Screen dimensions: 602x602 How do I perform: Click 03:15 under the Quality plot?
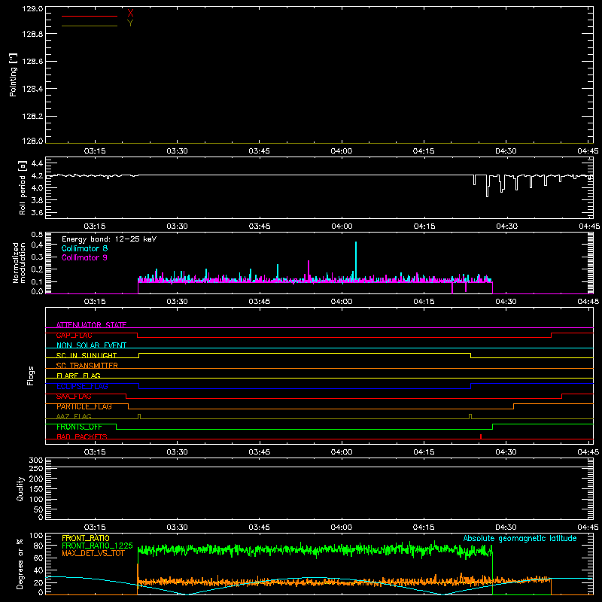(95, 528)
